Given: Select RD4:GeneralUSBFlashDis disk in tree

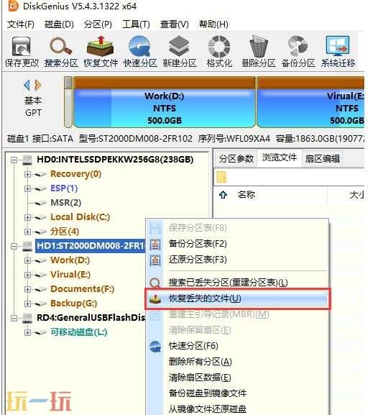Looking at the screenshot, I should point(91,318).
